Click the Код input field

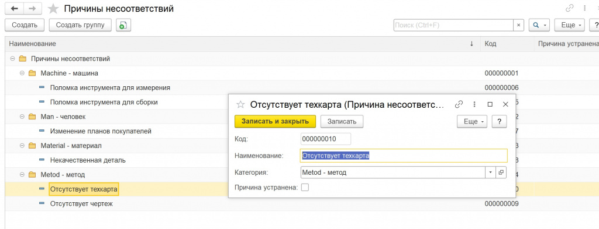pos(325,139)
